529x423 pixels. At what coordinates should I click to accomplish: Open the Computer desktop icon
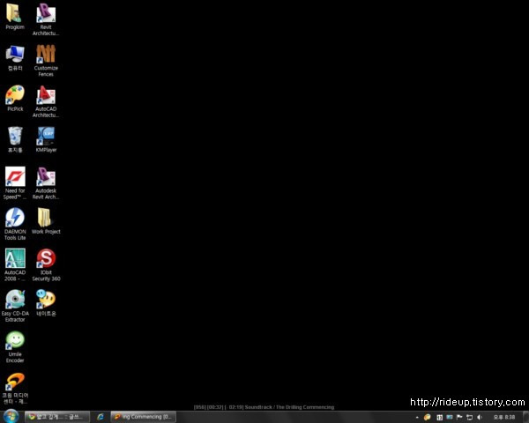(15, 57)
